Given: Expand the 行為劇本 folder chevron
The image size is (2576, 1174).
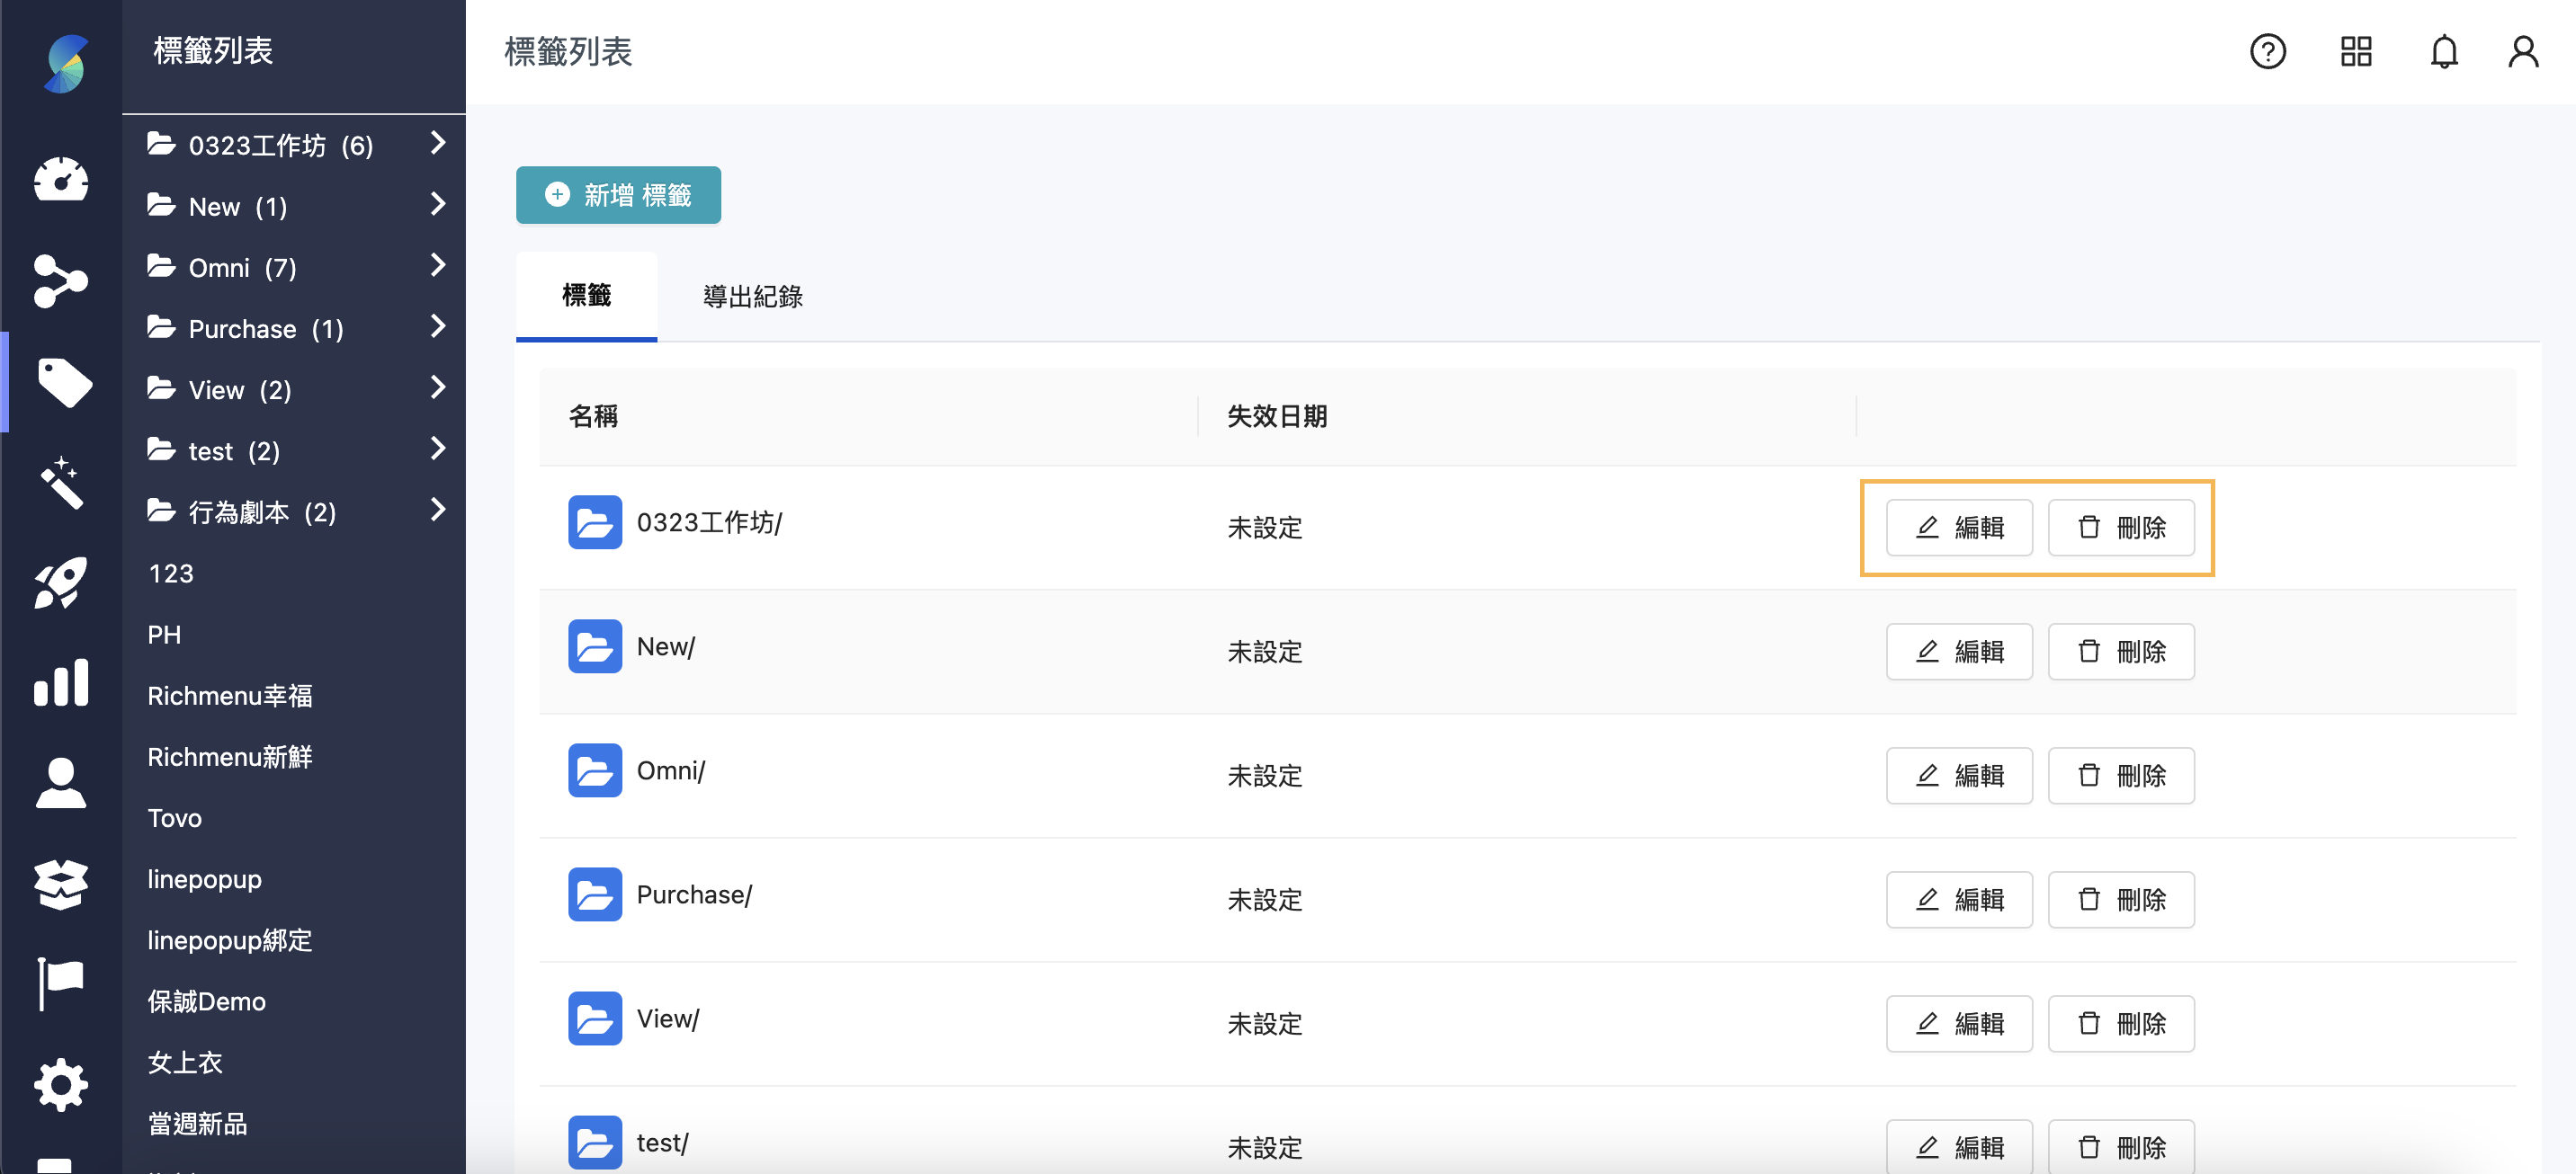Looking at the screenshot, I should tap(437, 510).
